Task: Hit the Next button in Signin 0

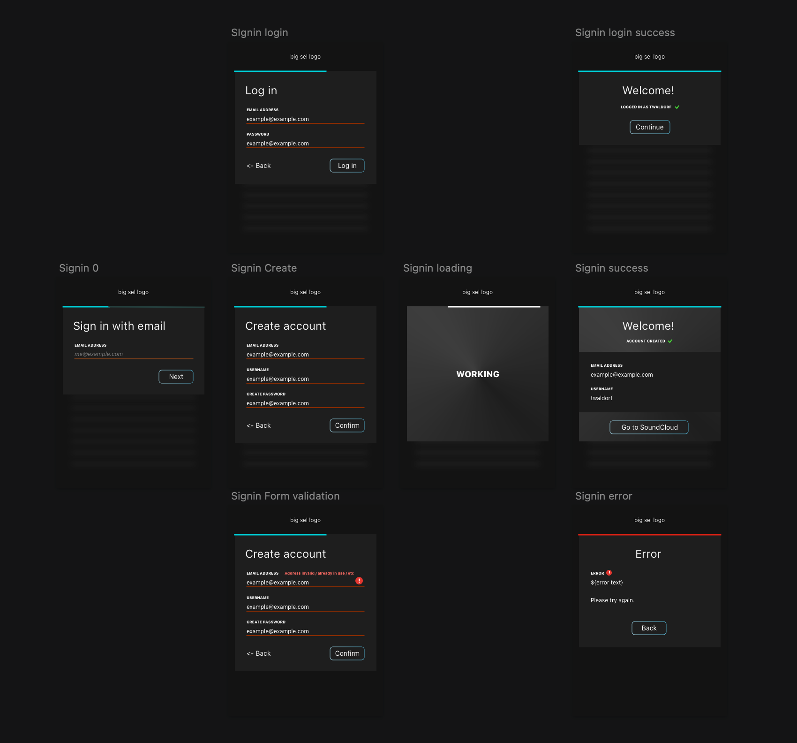Action: pos(176,377)
